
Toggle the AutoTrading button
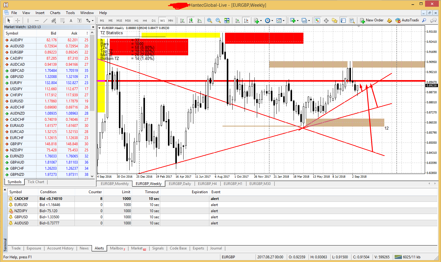(x=407, y=20)
